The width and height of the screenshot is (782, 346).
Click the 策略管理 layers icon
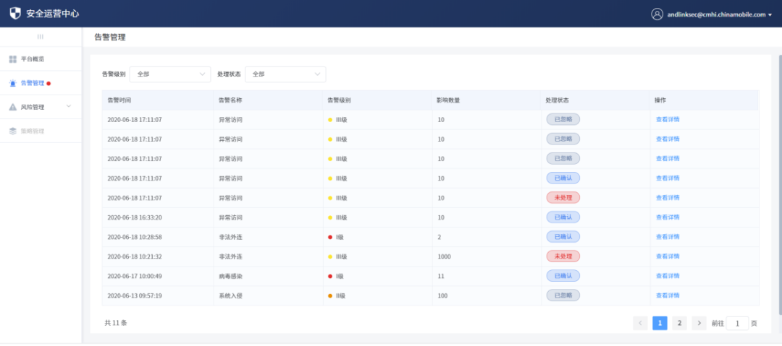(13, 131)
